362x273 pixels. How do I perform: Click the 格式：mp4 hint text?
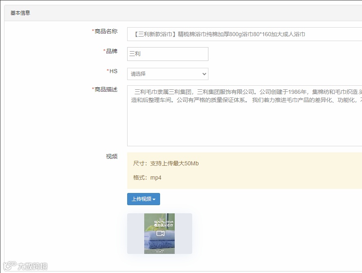147,178
